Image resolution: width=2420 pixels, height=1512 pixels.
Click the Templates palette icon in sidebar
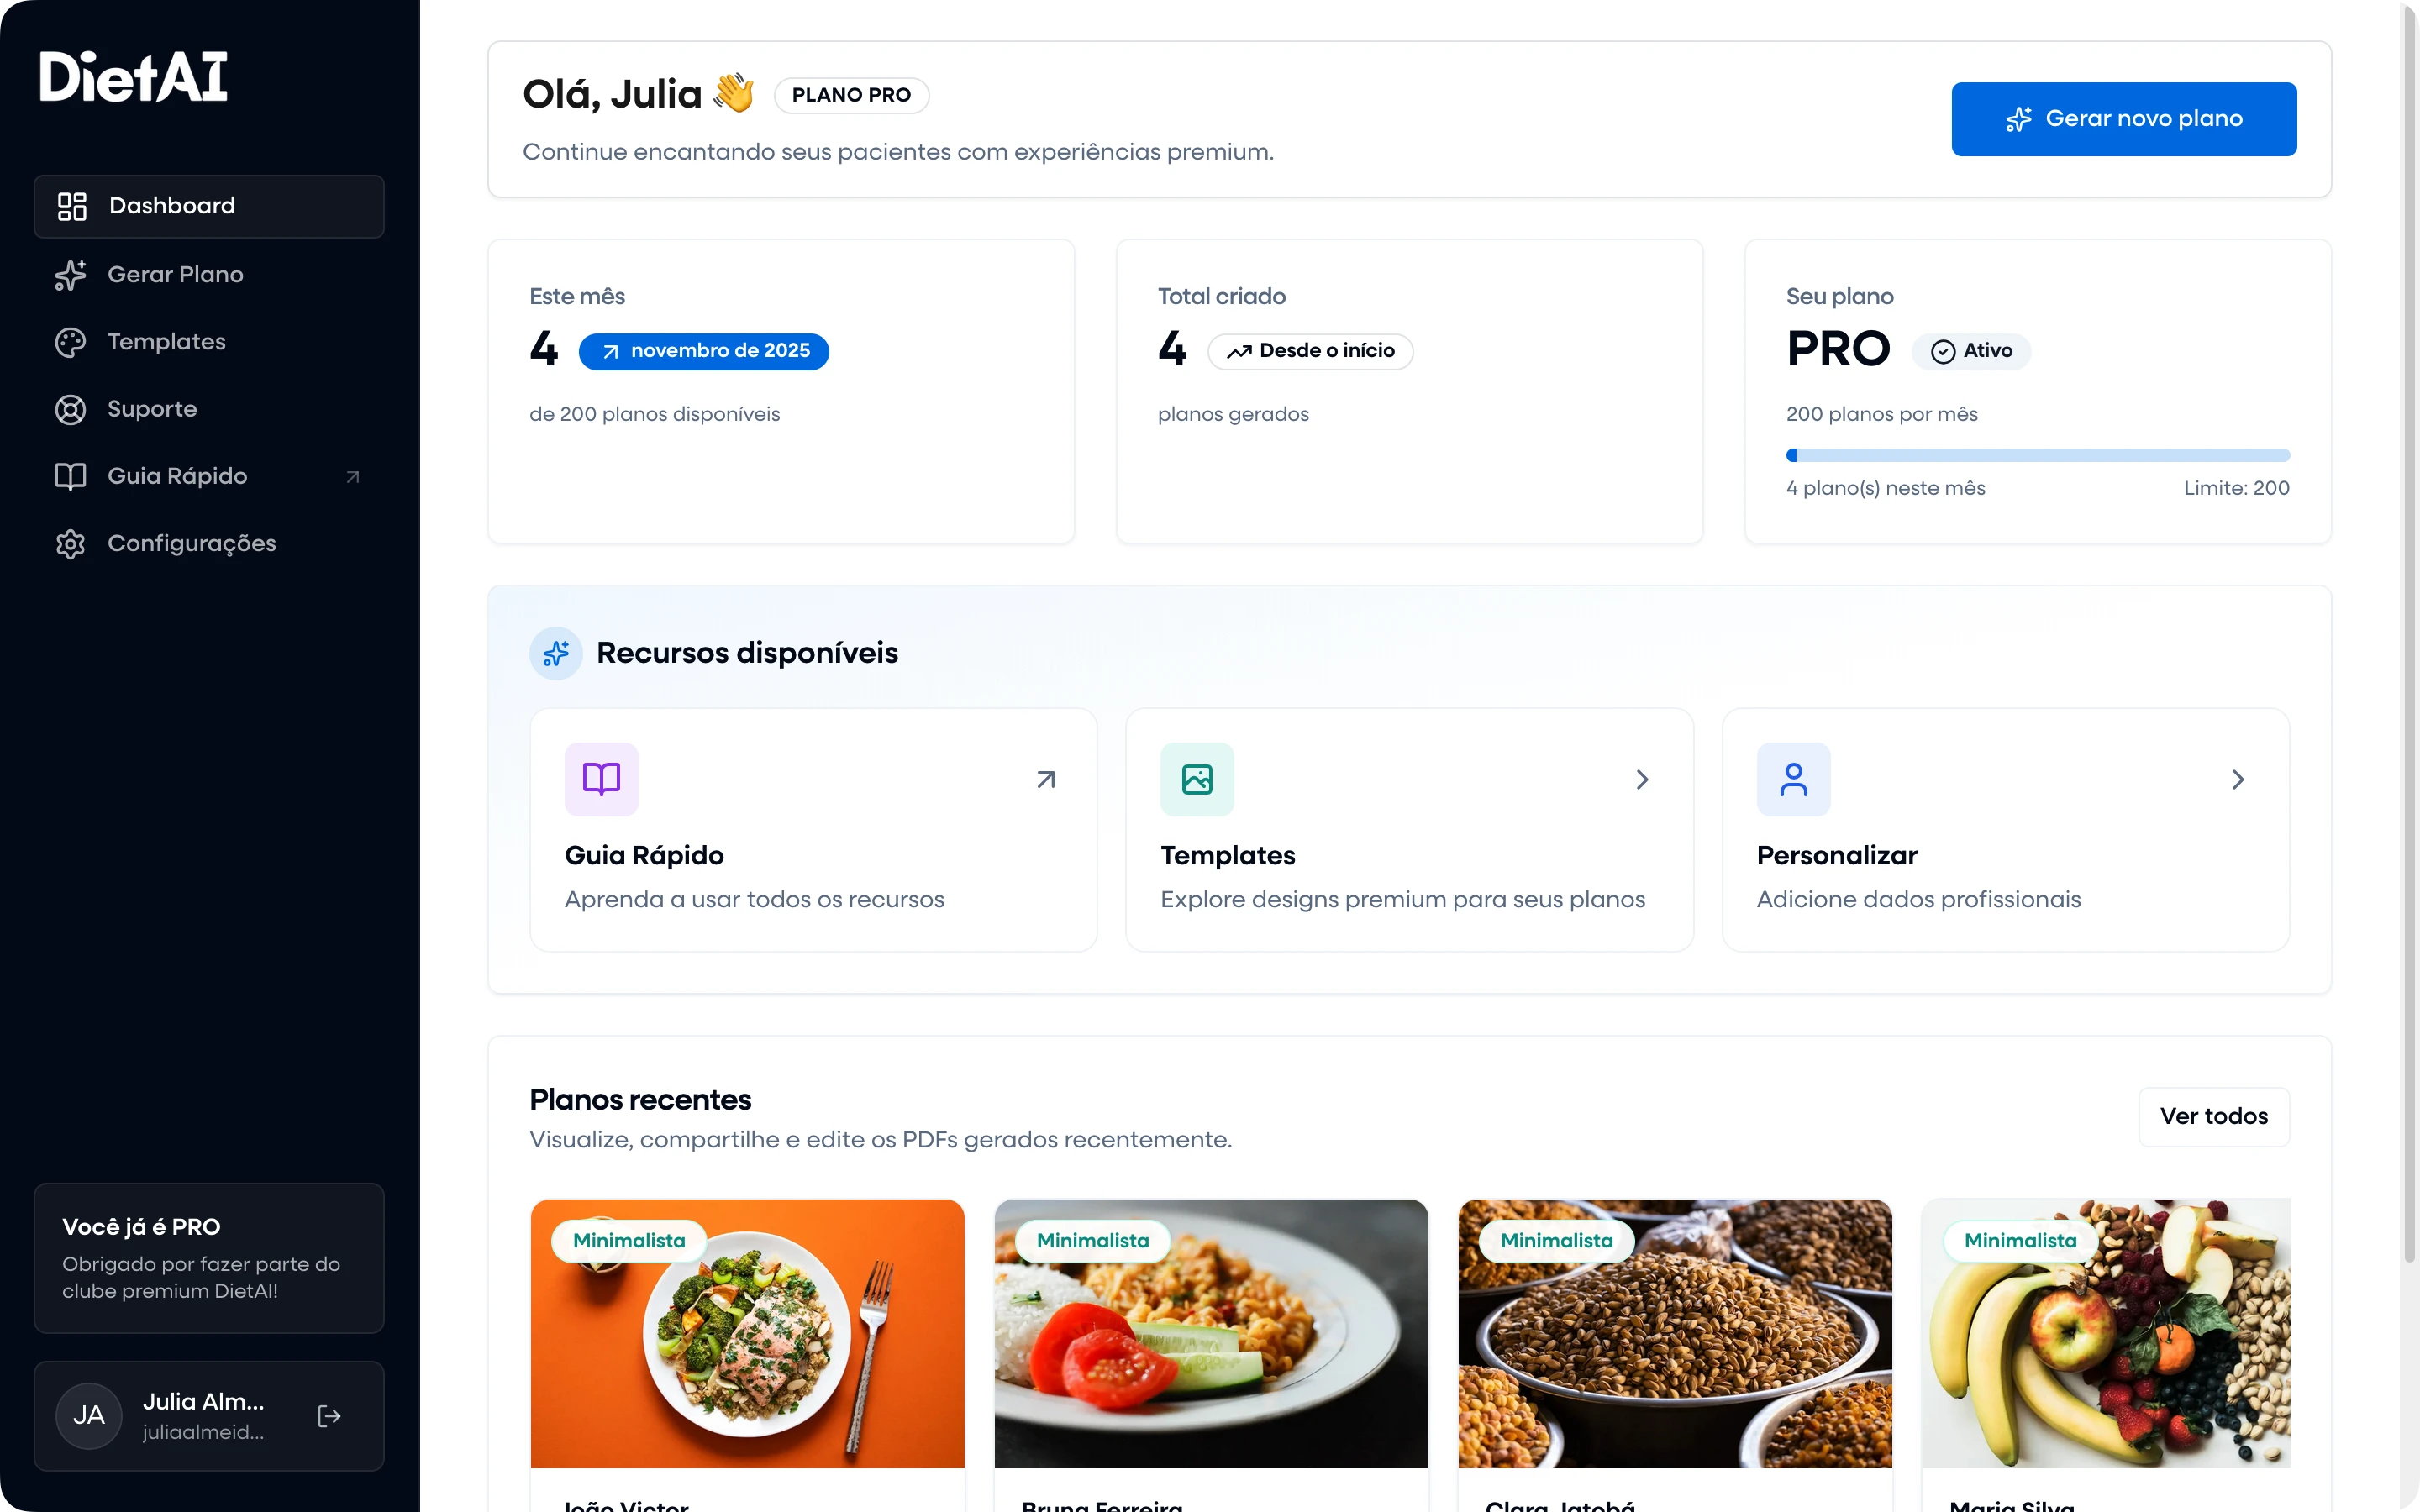[x=70, y=342]
